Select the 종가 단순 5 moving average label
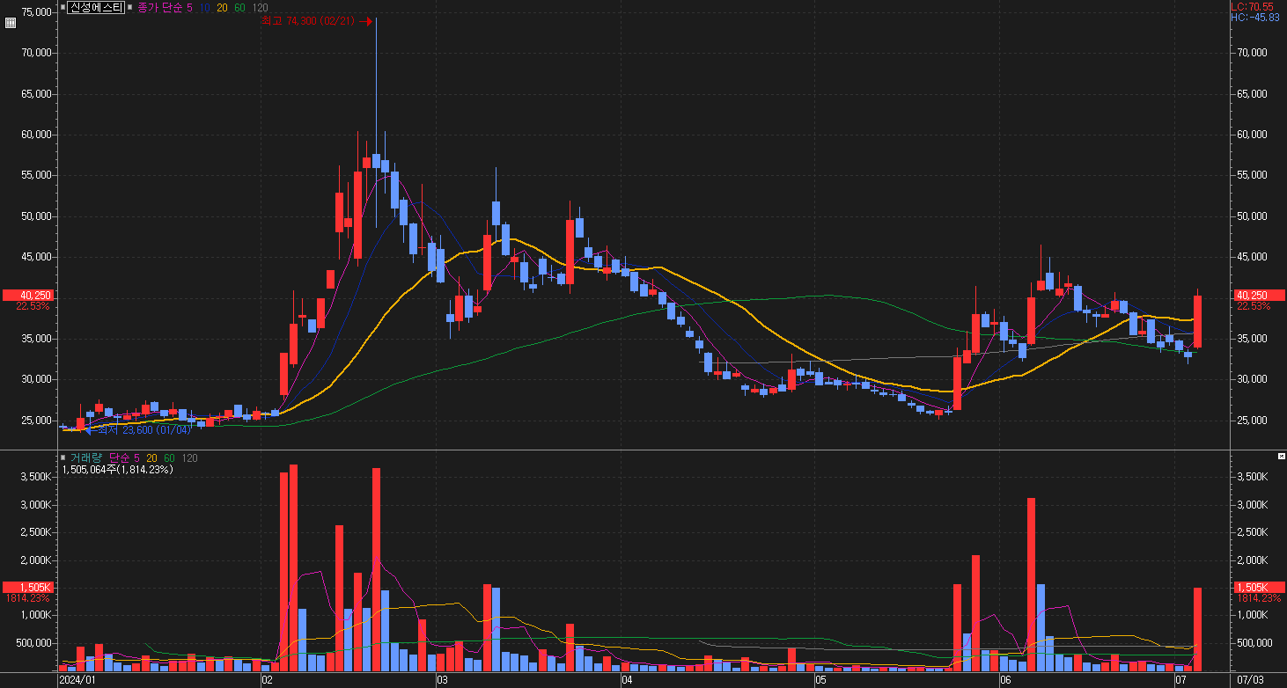The height and width of the screenshot is (688, 1287). (165, 7)
